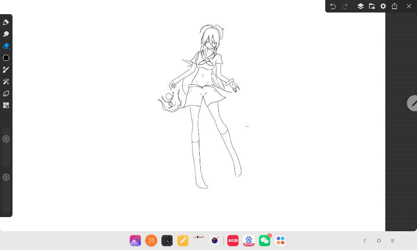Open WeChat from the dock
417x250 pixels.
(x=264, y=240)
